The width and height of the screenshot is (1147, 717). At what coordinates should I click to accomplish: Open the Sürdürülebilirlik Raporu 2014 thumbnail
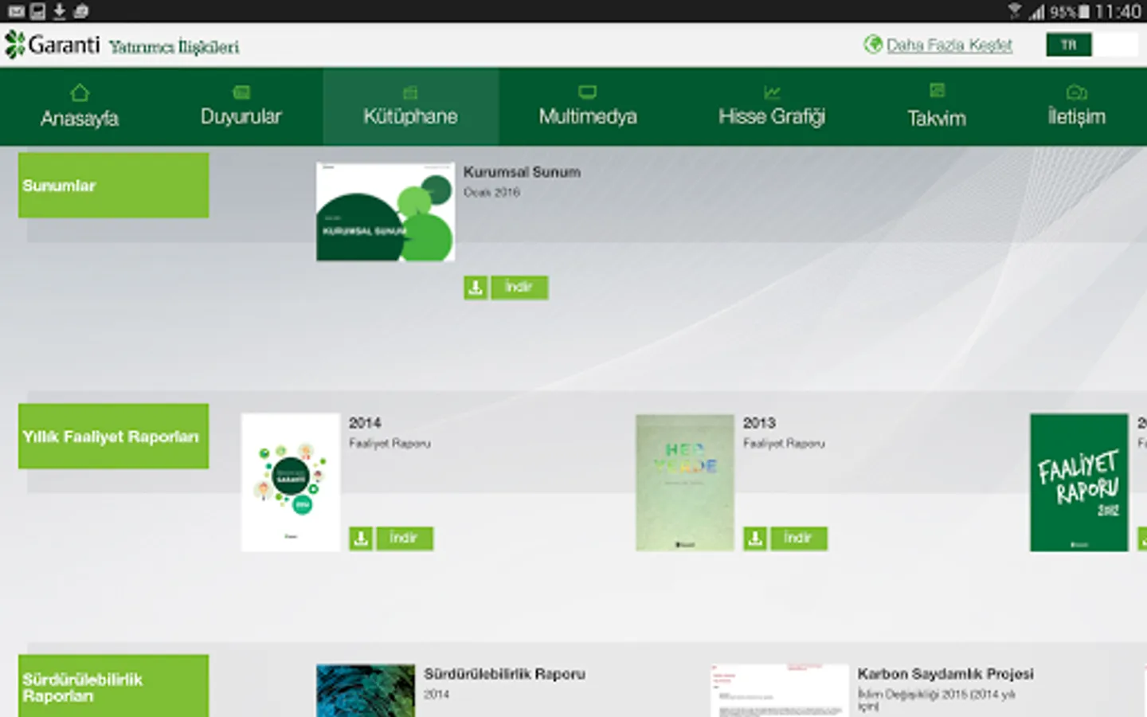[x=366, y=691]
